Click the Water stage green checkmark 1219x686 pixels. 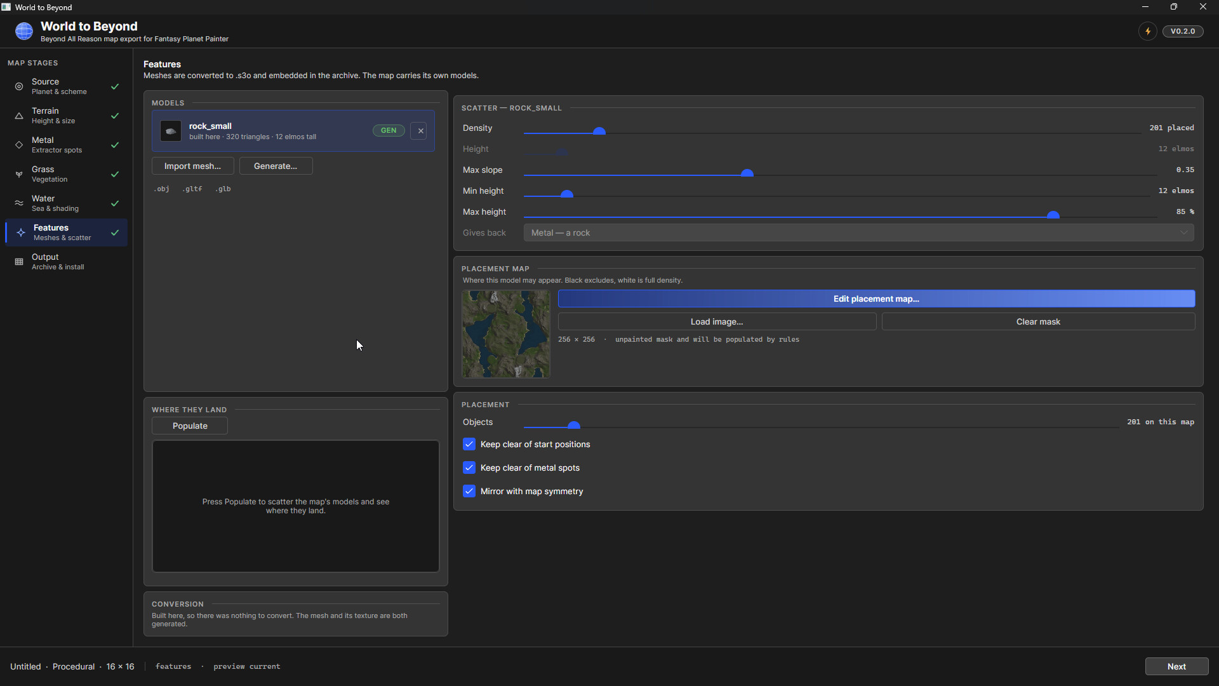click(115, 203)
